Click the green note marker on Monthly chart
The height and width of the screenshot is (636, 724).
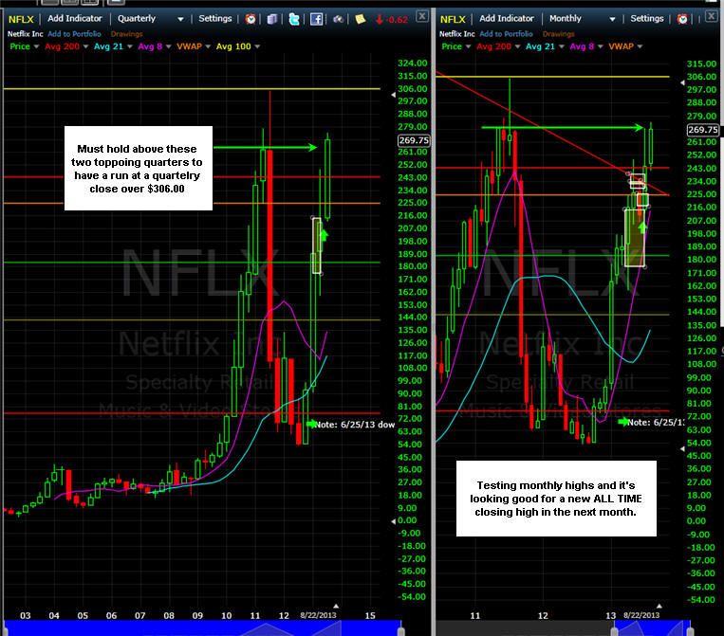623,422
